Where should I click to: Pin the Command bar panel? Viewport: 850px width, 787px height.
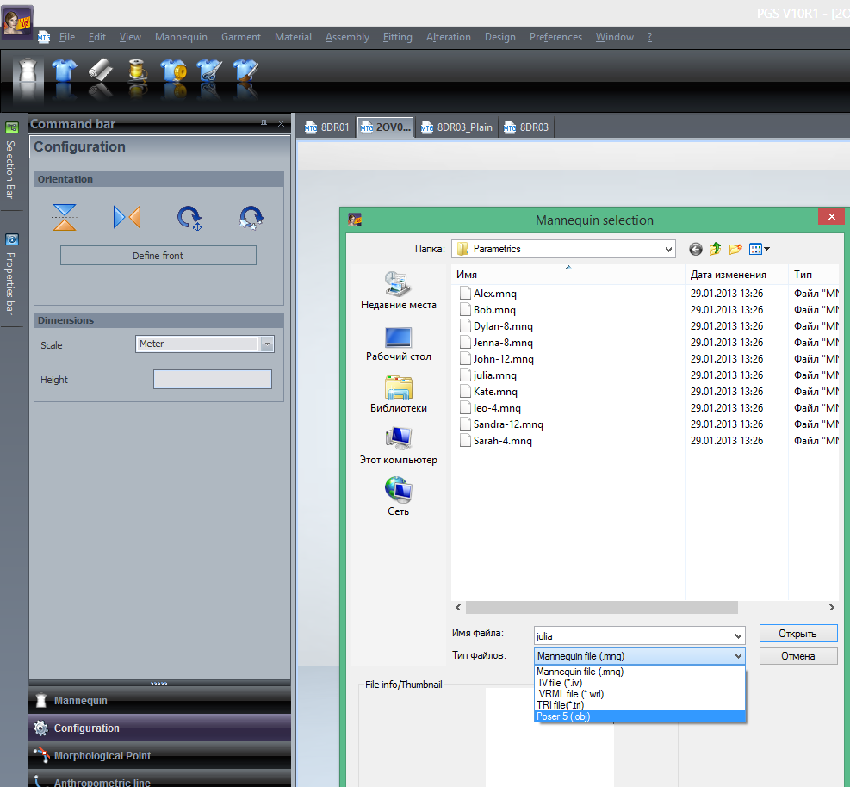[264, 124]
